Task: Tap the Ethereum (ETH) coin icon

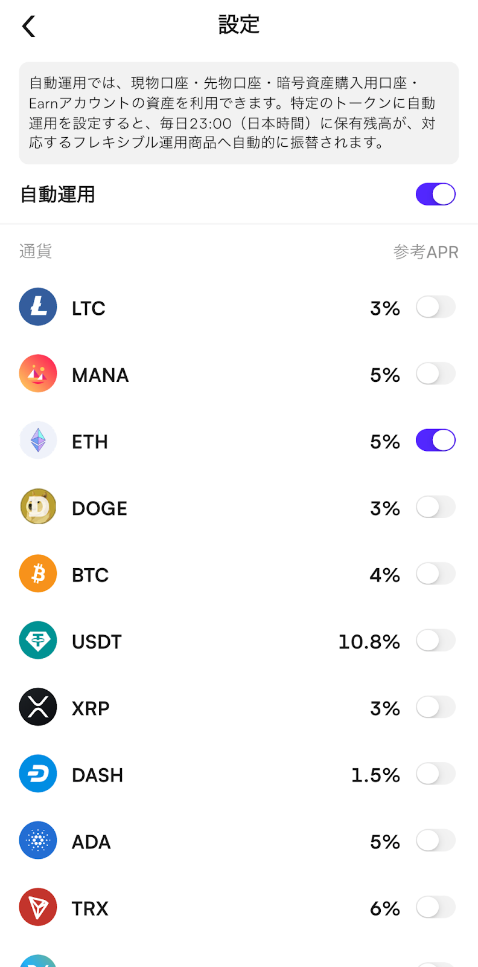Action: coord(38,441)
